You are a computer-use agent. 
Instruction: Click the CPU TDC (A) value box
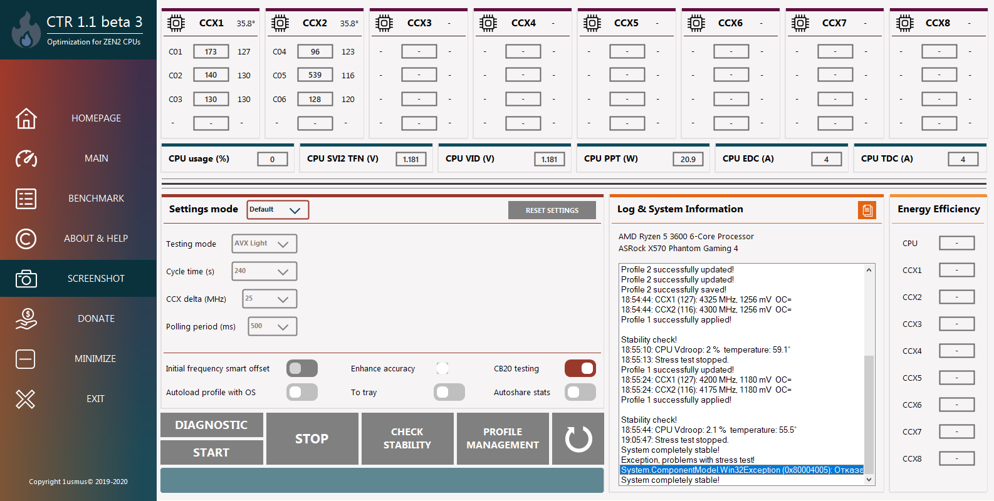[963, 159]
